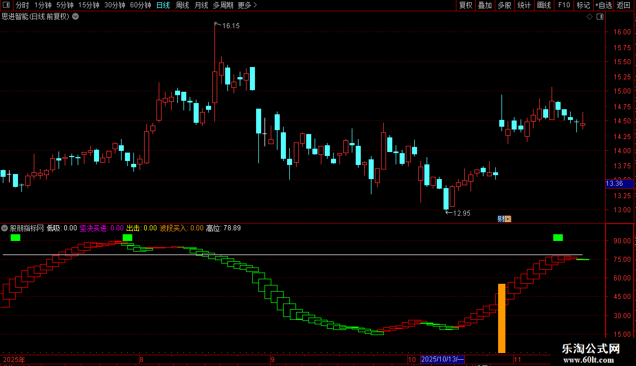
Task: Click the 叠加 overlay button
Action: tap(485, 5)
